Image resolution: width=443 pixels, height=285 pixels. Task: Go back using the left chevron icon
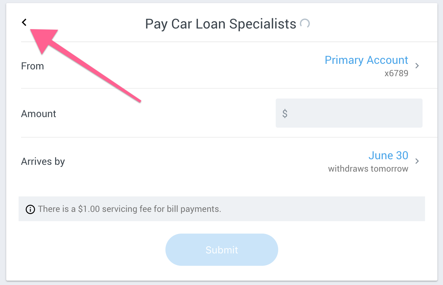pos(24,22)
